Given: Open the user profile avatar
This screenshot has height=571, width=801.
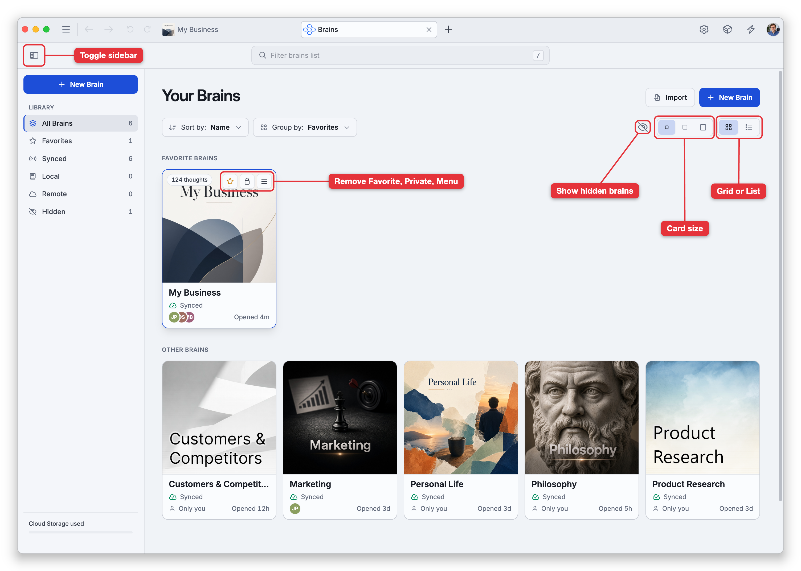Looking at the screenshot, I should tap(773, 29).
